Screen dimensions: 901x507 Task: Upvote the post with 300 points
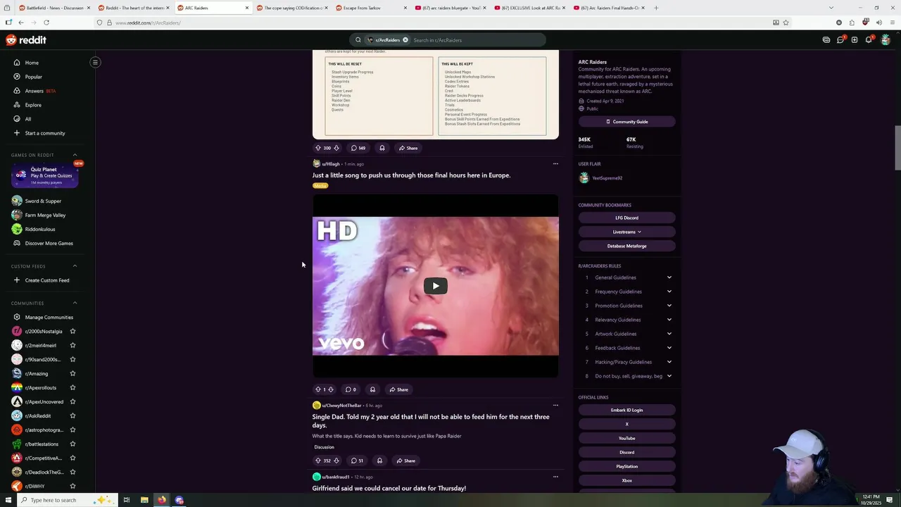(318, 148)
